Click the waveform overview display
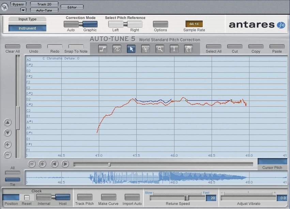Screen dimensions: 290x209 point(156,178)
